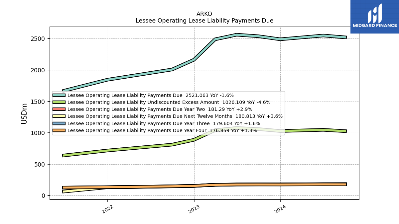The width and height of the screenshot is (399, 224).
Task: Click the blue Payments Due Year Three swatch
Action: click(59, 123)
